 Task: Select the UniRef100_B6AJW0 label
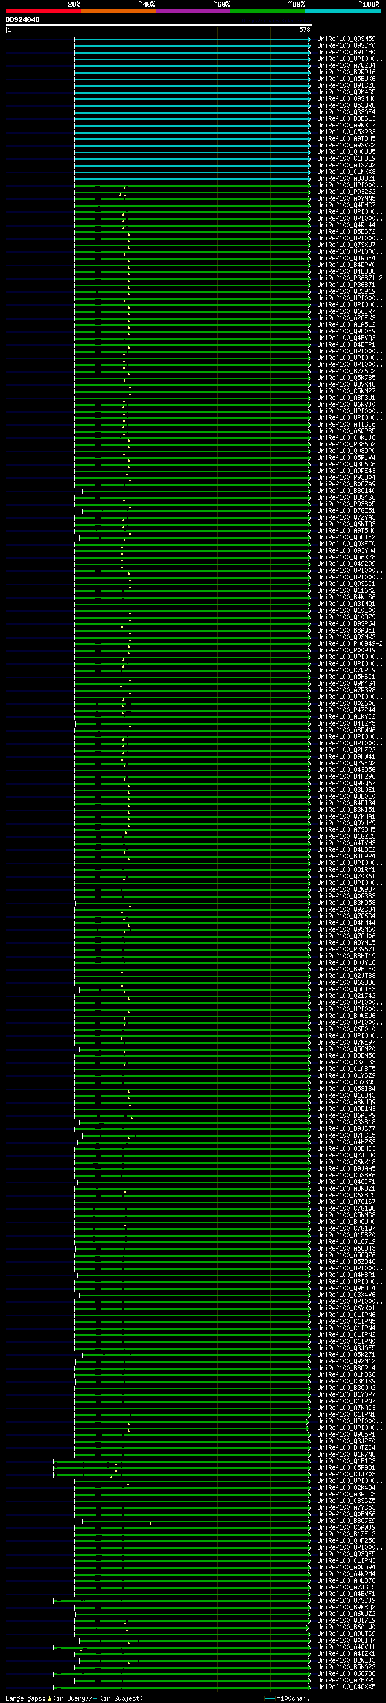(346, 1626)
